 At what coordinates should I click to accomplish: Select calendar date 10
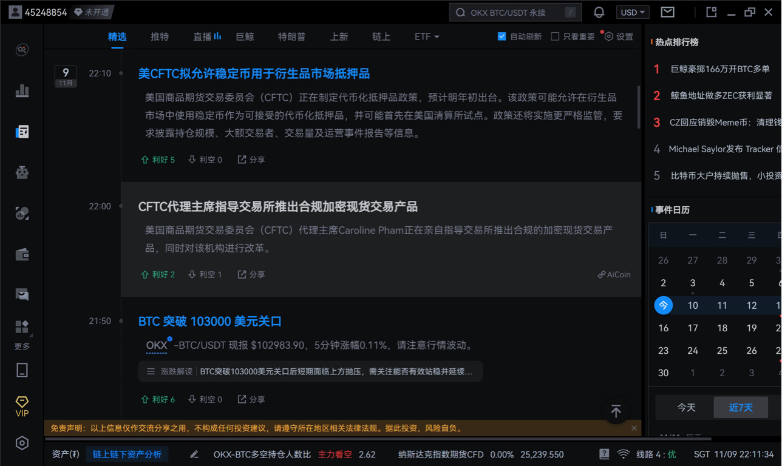click(x=692, y=305)
